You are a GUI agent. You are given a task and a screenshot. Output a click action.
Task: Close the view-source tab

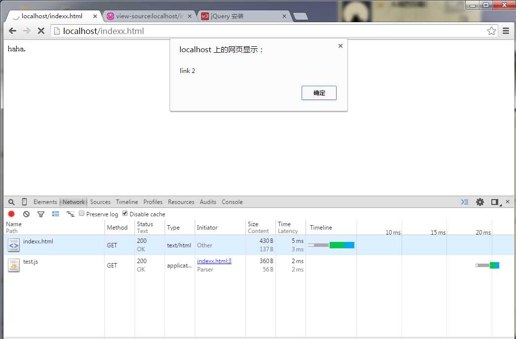point(190,16)
